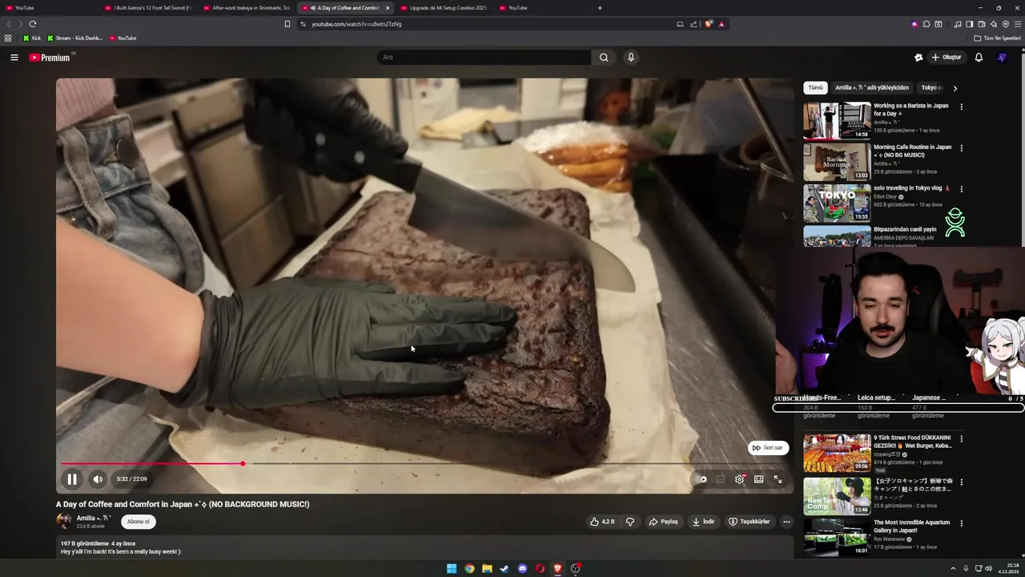The image size is (1025, 577).
Task: Bookmark this page icon in address bar
Action: [x=287, y=24]
